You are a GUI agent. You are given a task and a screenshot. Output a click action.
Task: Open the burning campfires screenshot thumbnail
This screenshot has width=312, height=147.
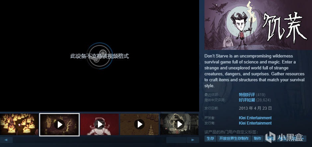[x=19, y=125]
